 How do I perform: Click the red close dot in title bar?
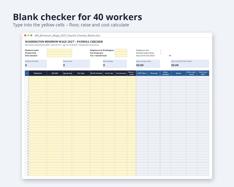click(x=25, y=35)
